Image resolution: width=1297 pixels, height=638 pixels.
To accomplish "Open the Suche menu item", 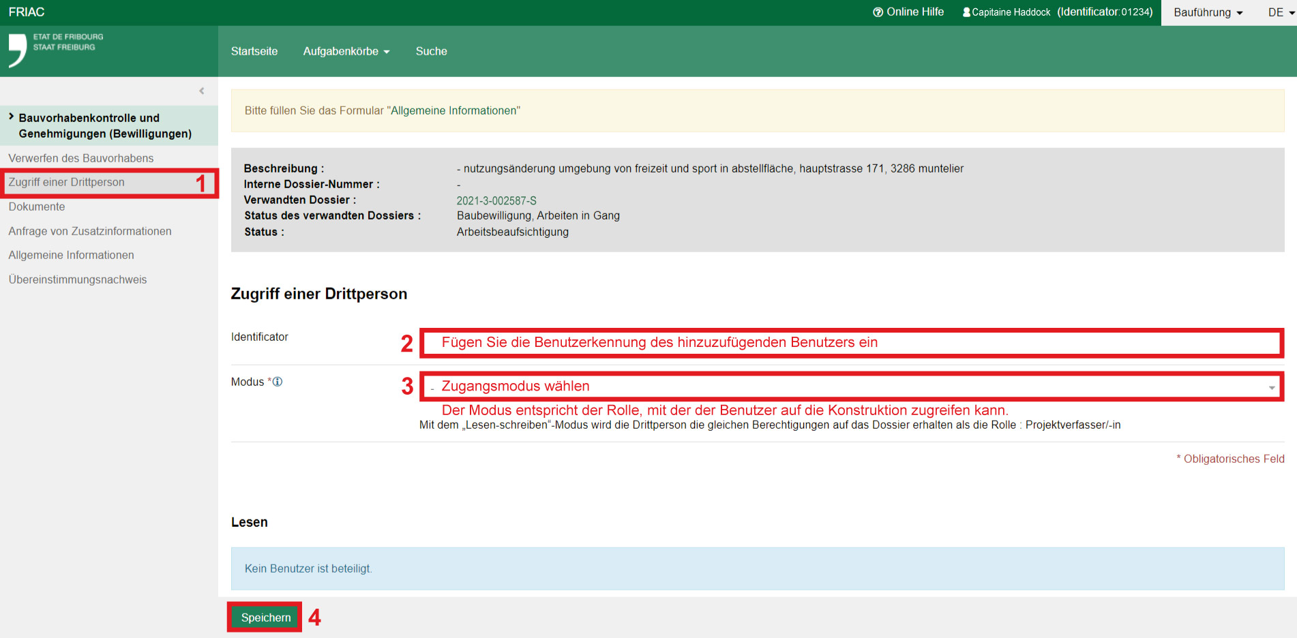I will (431, 52).
